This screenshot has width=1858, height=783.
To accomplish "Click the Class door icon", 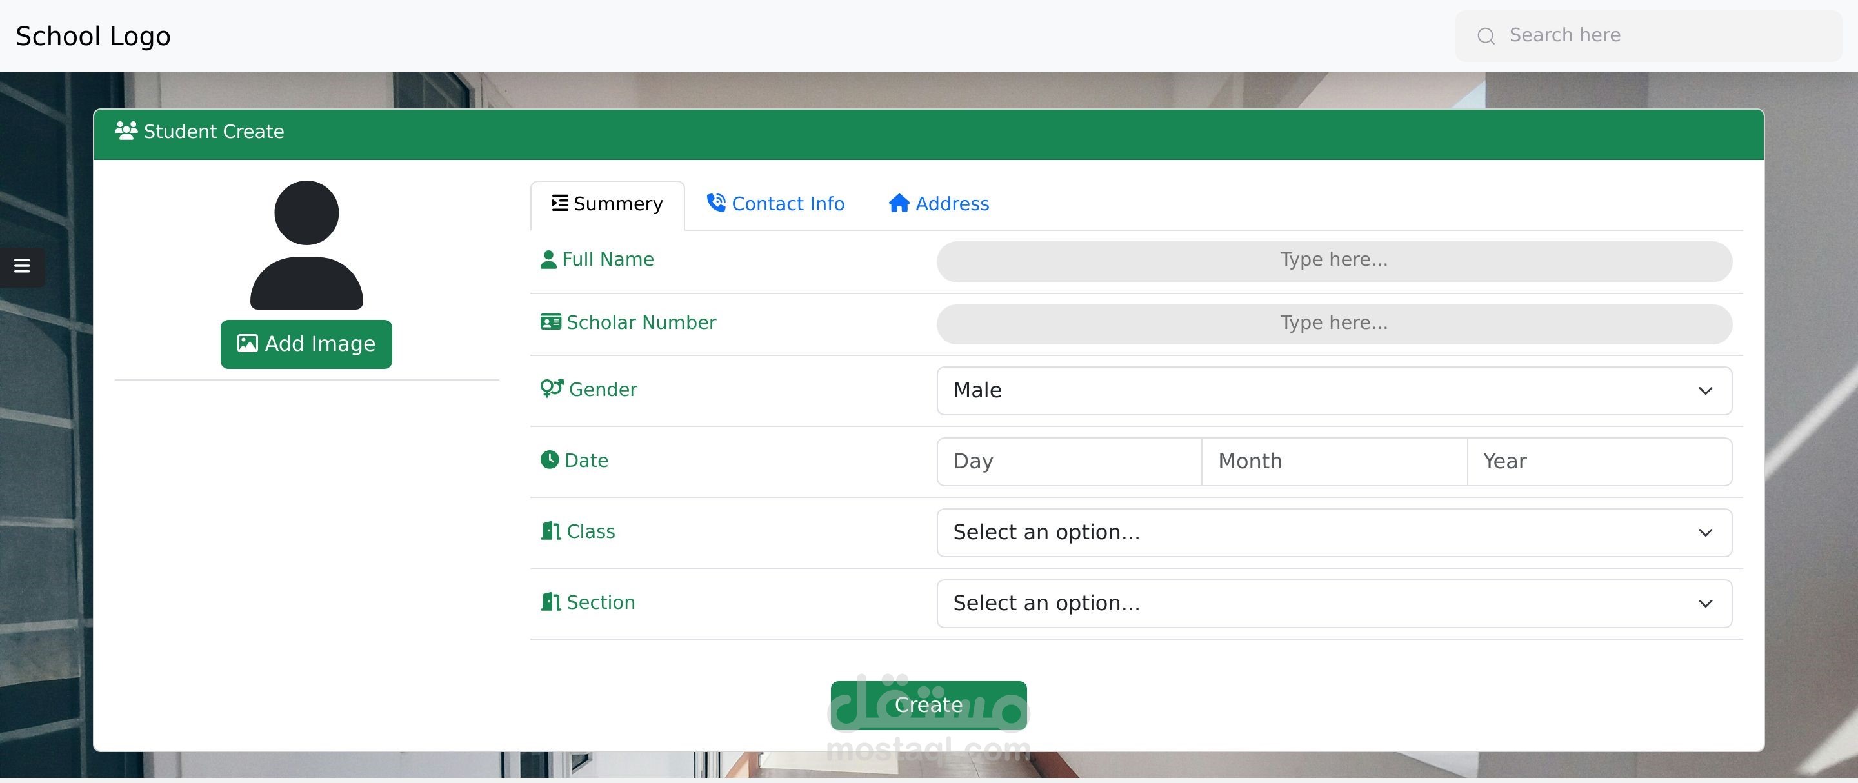I will pyautogui.click(x=551, y=531).
